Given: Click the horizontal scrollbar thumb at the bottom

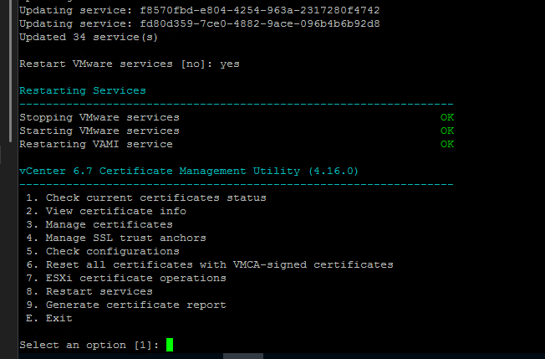Looking at the screenshot, I should click(243, 356).
